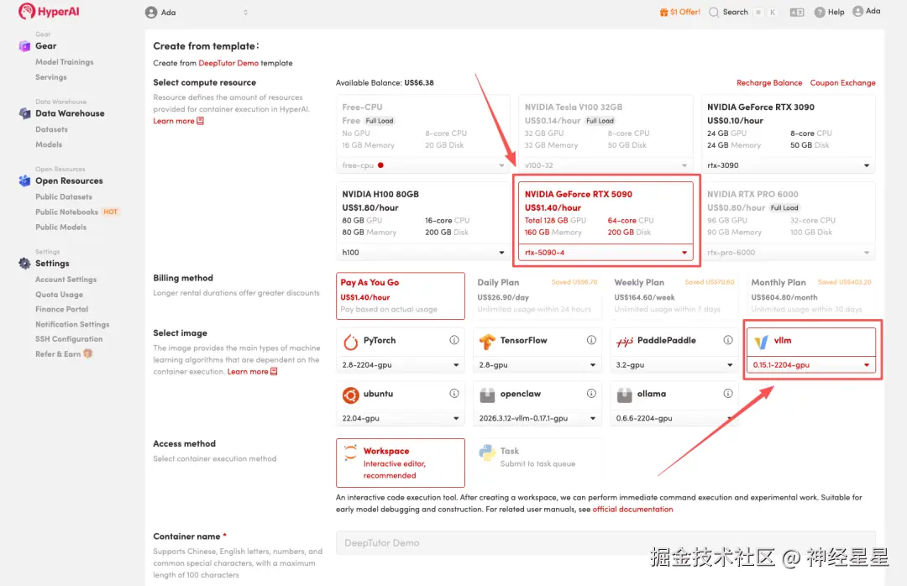Viewport: 907px width, 586px height.
Task: Click the Search magnifier icon
Action: [714, 12]
